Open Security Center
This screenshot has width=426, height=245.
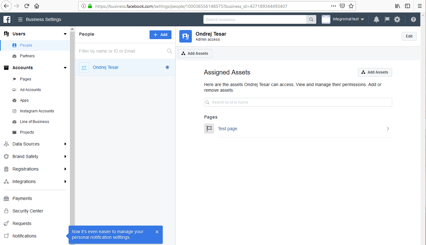(x=28, y=211)
